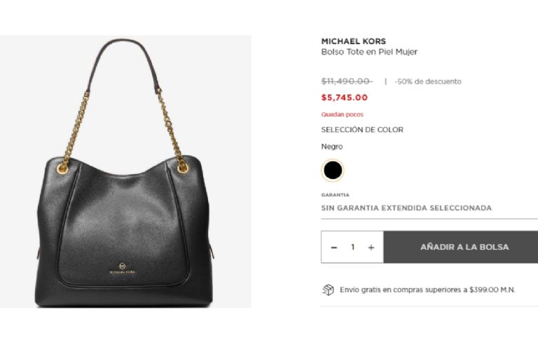Image resolution: width=538 pixels, height=349 pixels.
Task: Decrease quantity with the minus icon
Action: (334, 248)
